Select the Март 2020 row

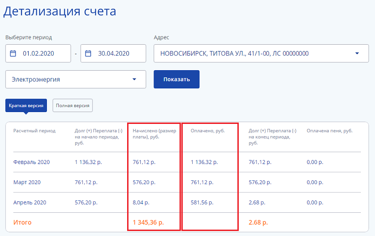(x=27, y=182)
